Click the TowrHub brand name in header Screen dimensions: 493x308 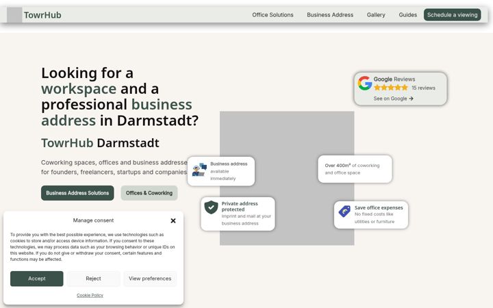(x=42, y=15)
